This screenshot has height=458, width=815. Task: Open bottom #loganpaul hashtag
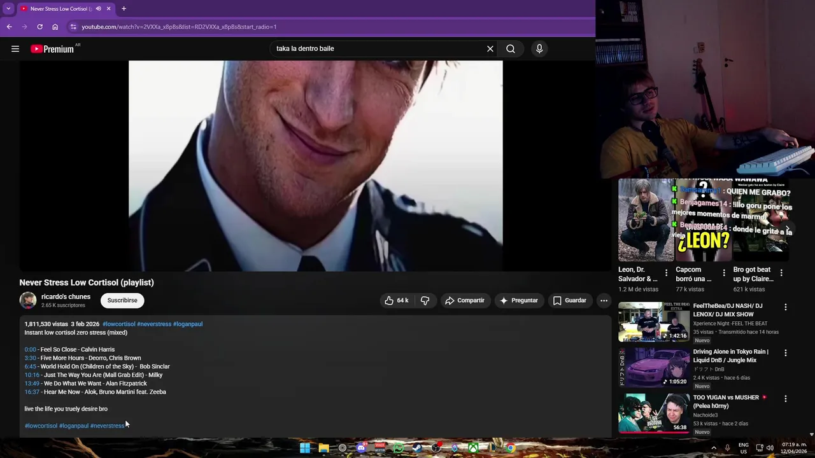tap(74, 426)
